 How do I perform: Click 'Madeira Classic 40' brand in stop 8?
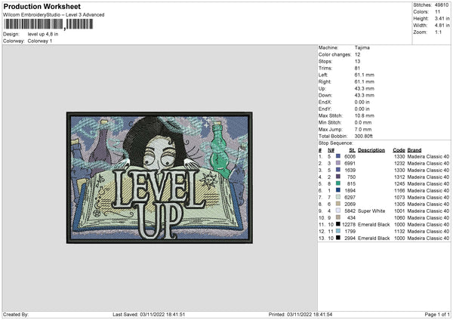(428, 204)
